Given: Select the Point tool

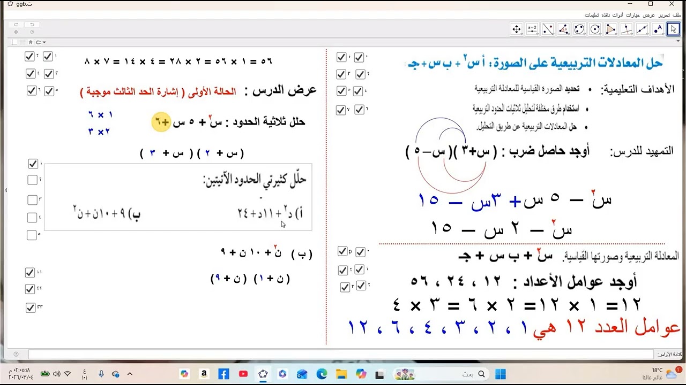Looking at the screenshot, I should [x=658, y=29].
